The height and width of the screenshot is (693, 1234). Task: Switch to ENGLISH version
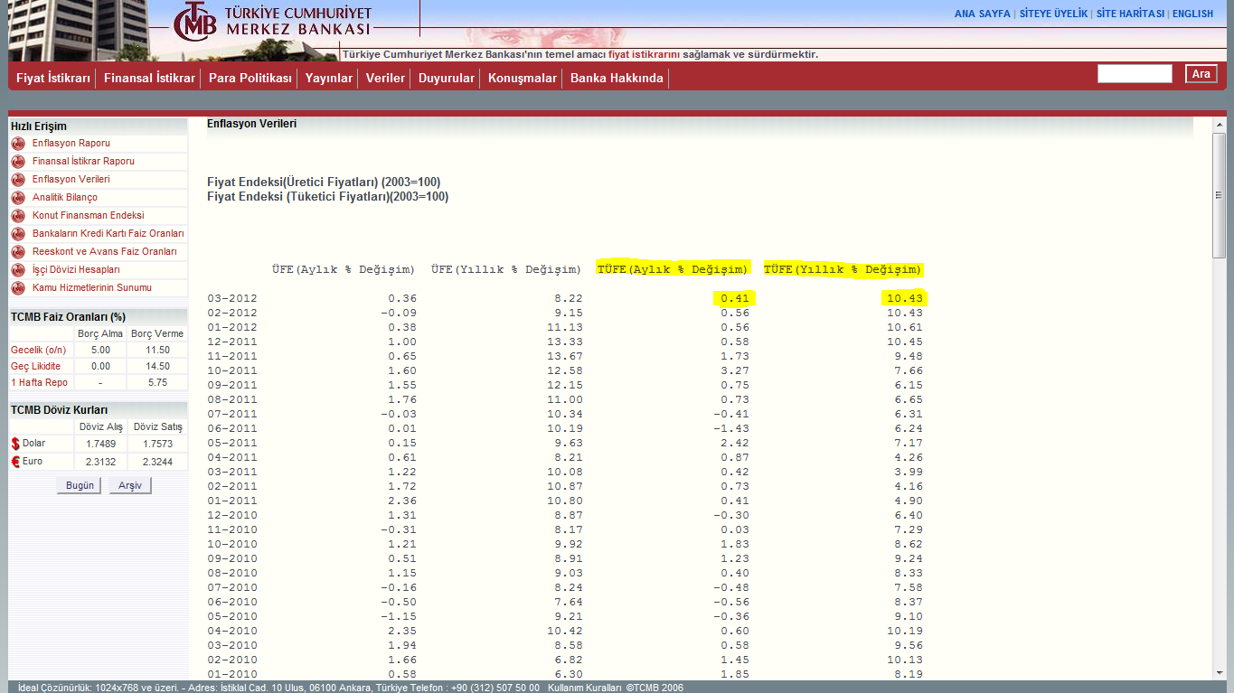coord(1192,14)
